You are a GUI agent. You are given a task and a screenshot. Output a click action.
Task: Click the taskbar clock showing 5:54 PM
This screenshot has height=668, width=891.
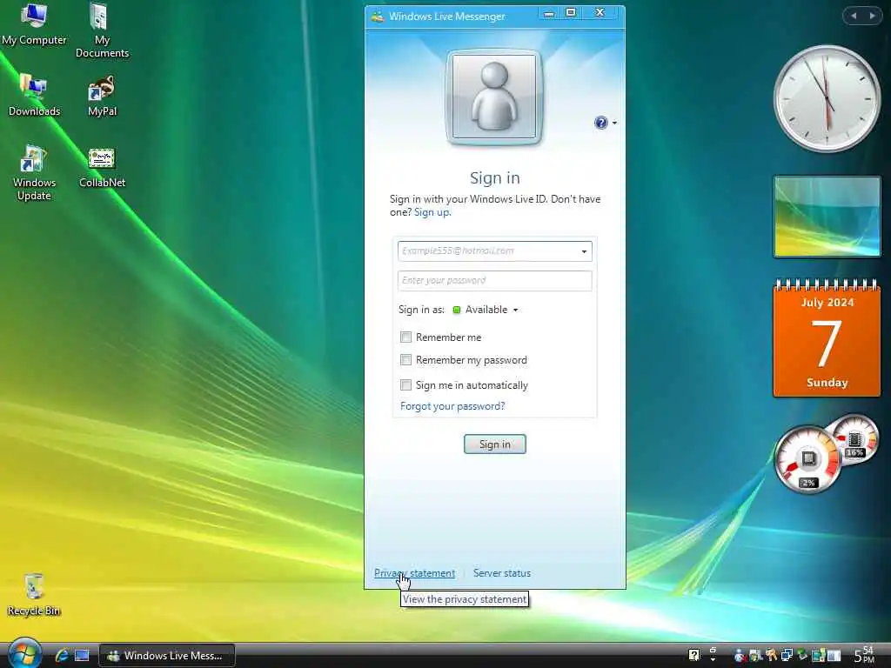pyautogui.click(x=864, y=655)
